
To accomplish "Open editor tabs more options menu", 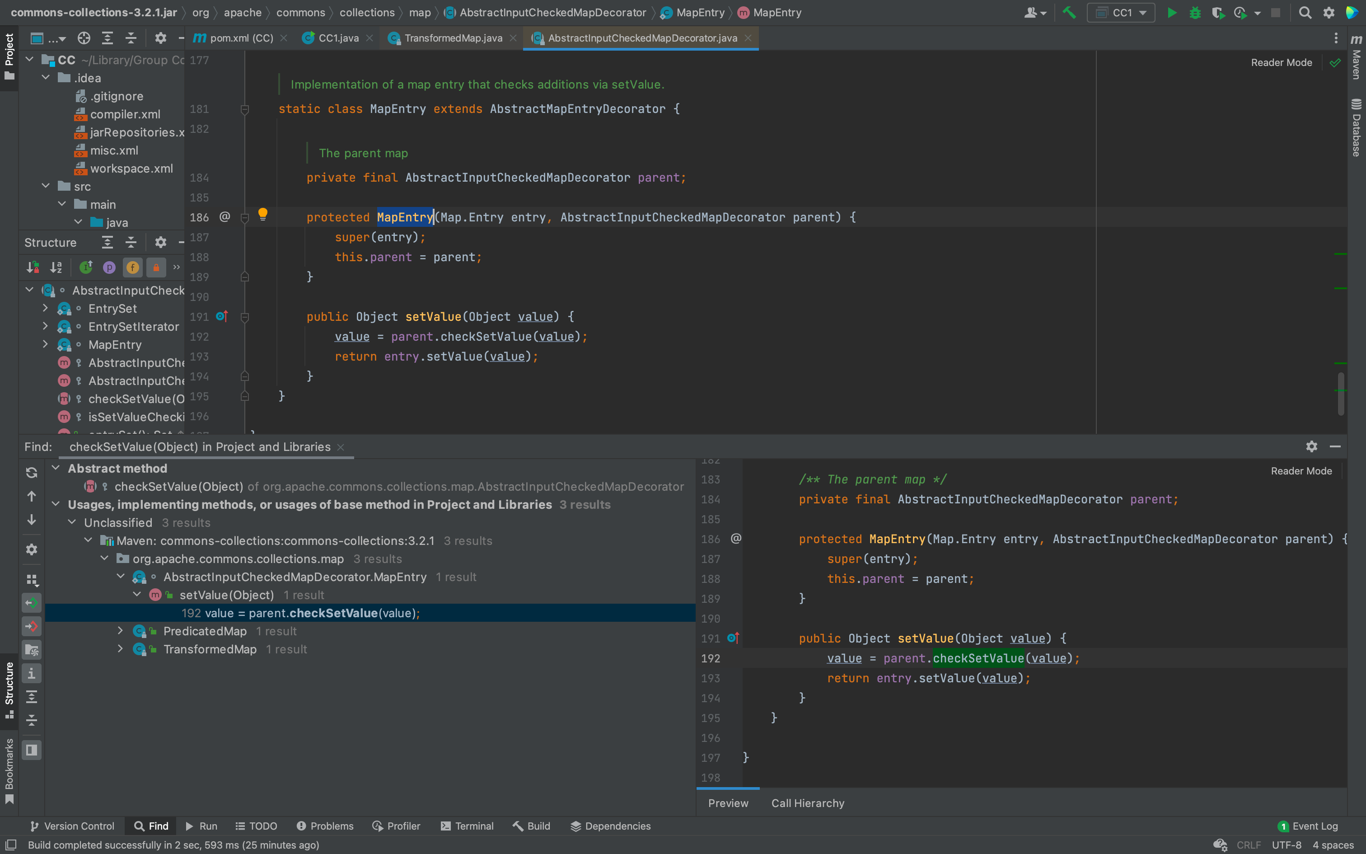I will tap(1336, 38).
